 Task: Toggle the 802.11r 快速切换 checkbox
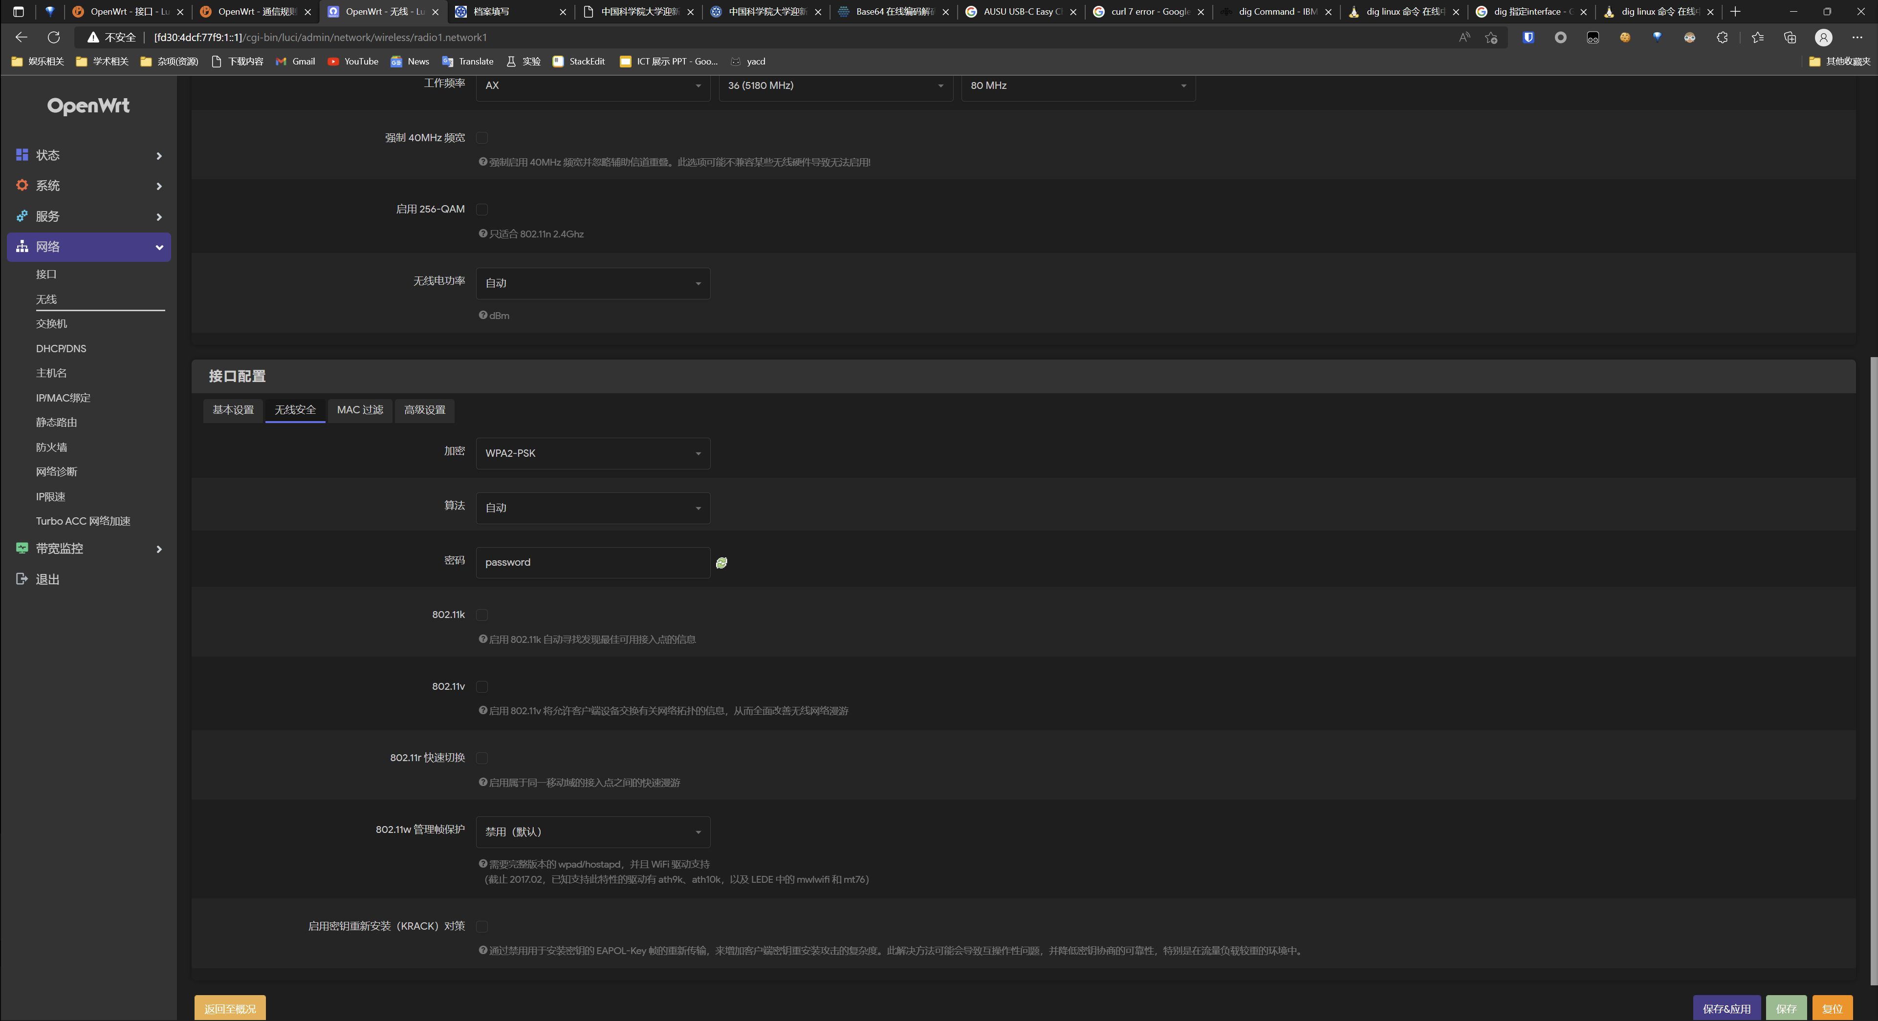482,758
